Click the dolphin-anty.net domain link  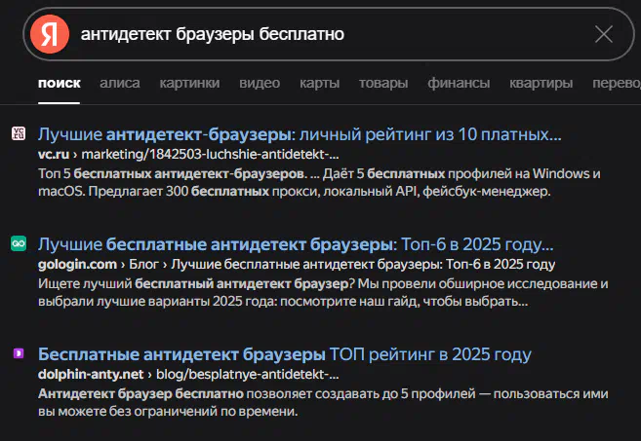point(91,375)
